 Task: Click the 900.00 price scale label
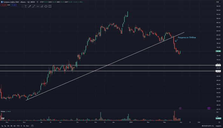[218, 19]
